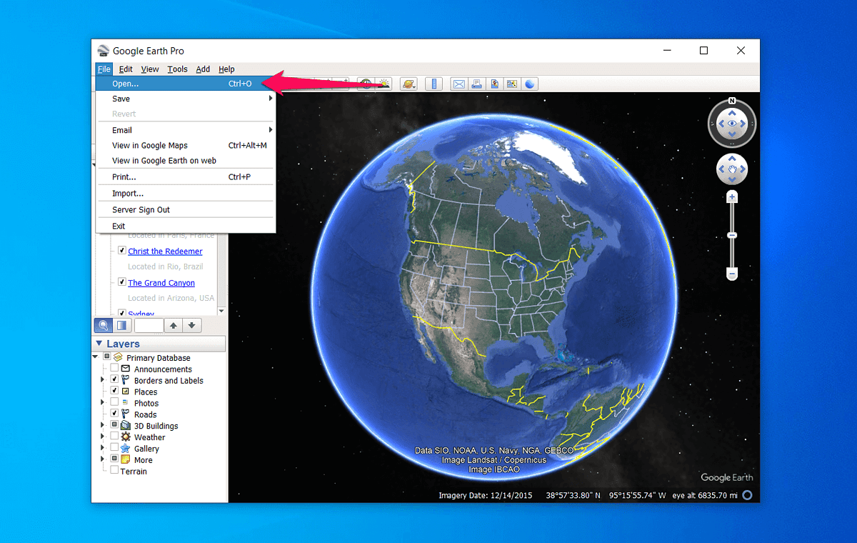Open the Email submenu in File menu
The image size is (857, 543).
click(x=186, y=130)
